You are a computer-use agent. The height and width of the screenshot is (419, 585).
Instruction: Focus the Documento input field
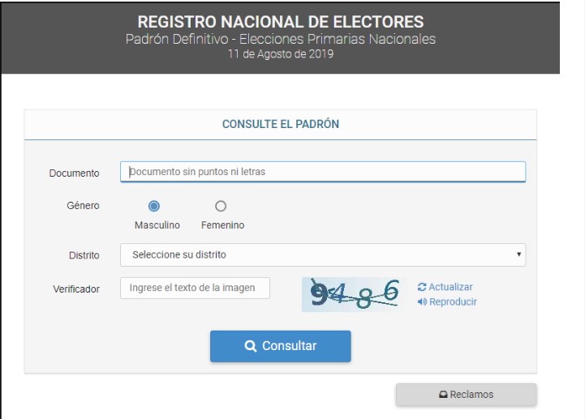point(323,172)
